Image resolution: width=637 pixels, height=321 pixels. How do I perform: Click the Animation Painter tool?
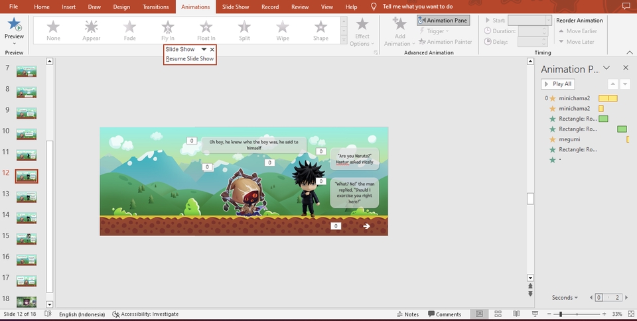tap(445, 41)
